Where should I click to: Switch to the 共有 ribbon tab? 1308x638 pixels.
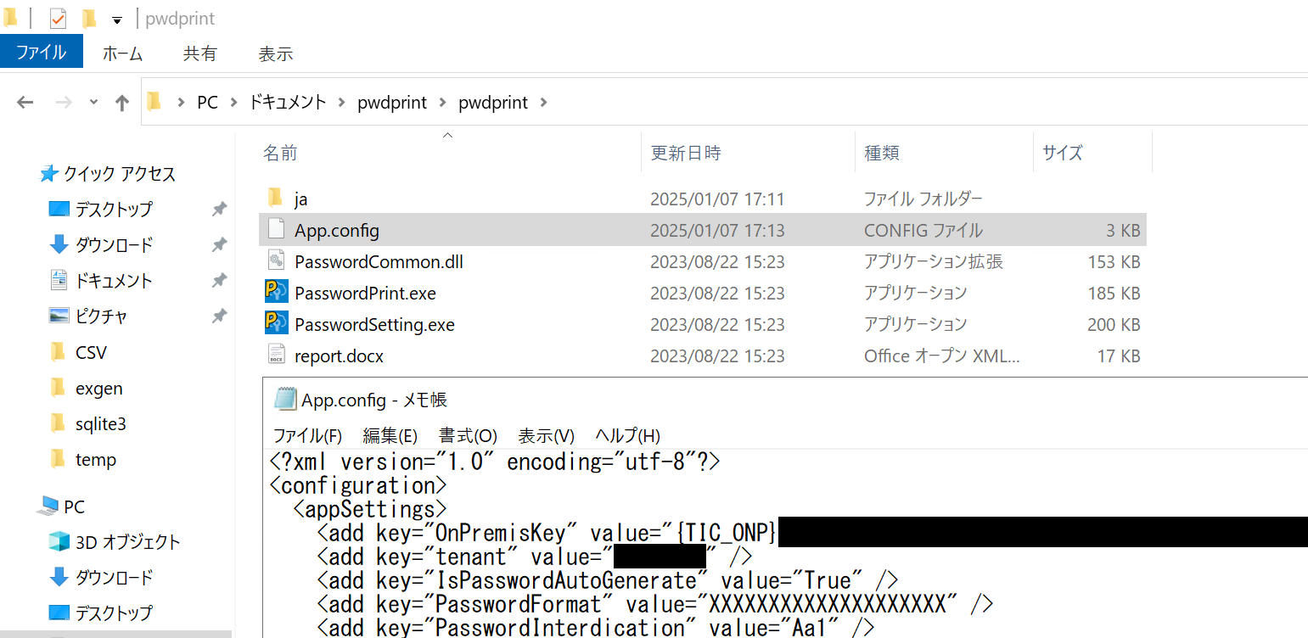pyautogui.click(x=199, y=53)
